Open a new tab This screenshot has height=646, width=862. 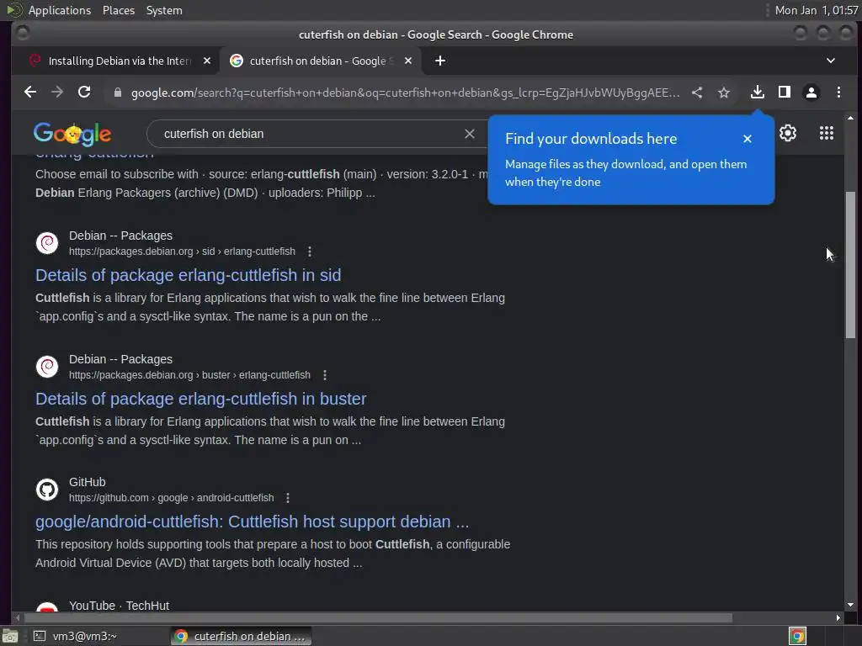[440, 61]
